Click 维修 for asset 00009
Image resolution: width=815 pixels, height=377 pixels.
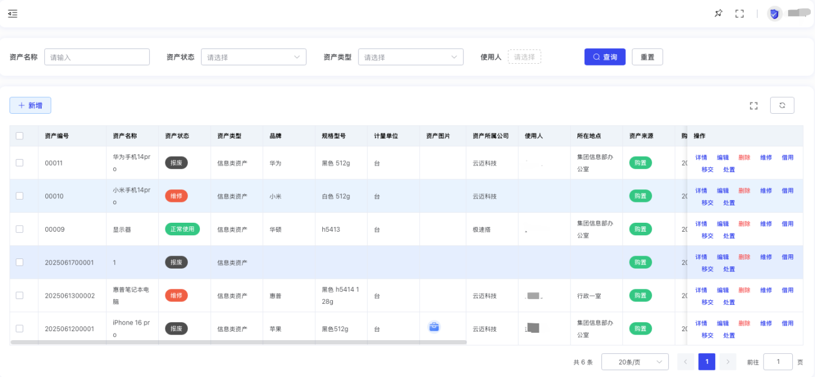pos(766,224)
